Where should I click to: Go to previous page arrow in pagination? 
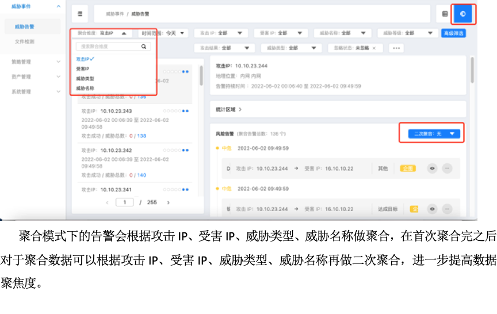tap(107, 202)
